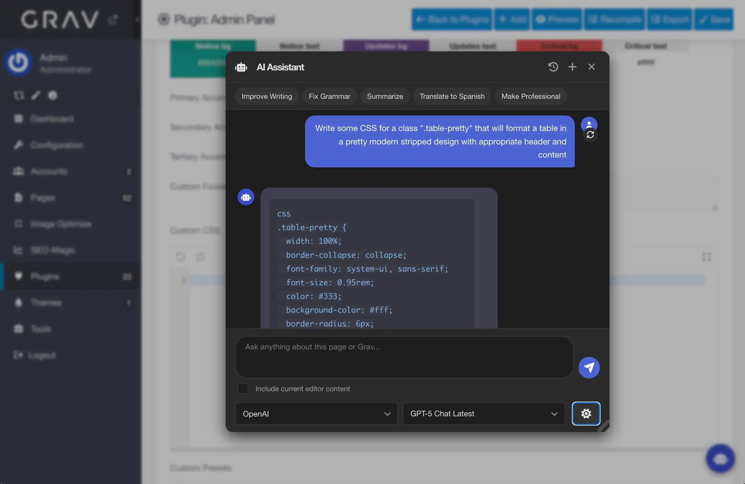Close the AI Assistant dialog
The height and width of the screenshot is (484, 745).
click(591, 67)
